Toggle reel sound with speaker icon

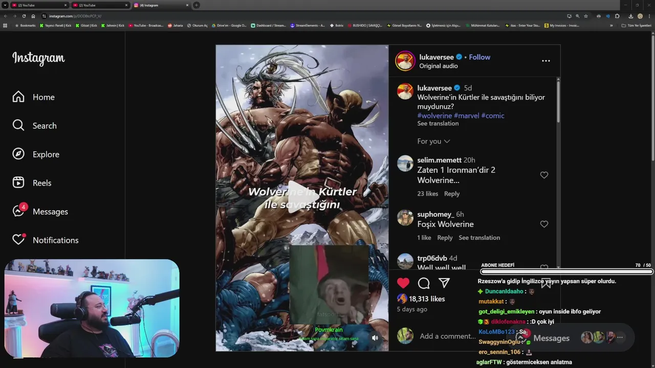coord(375,338)
